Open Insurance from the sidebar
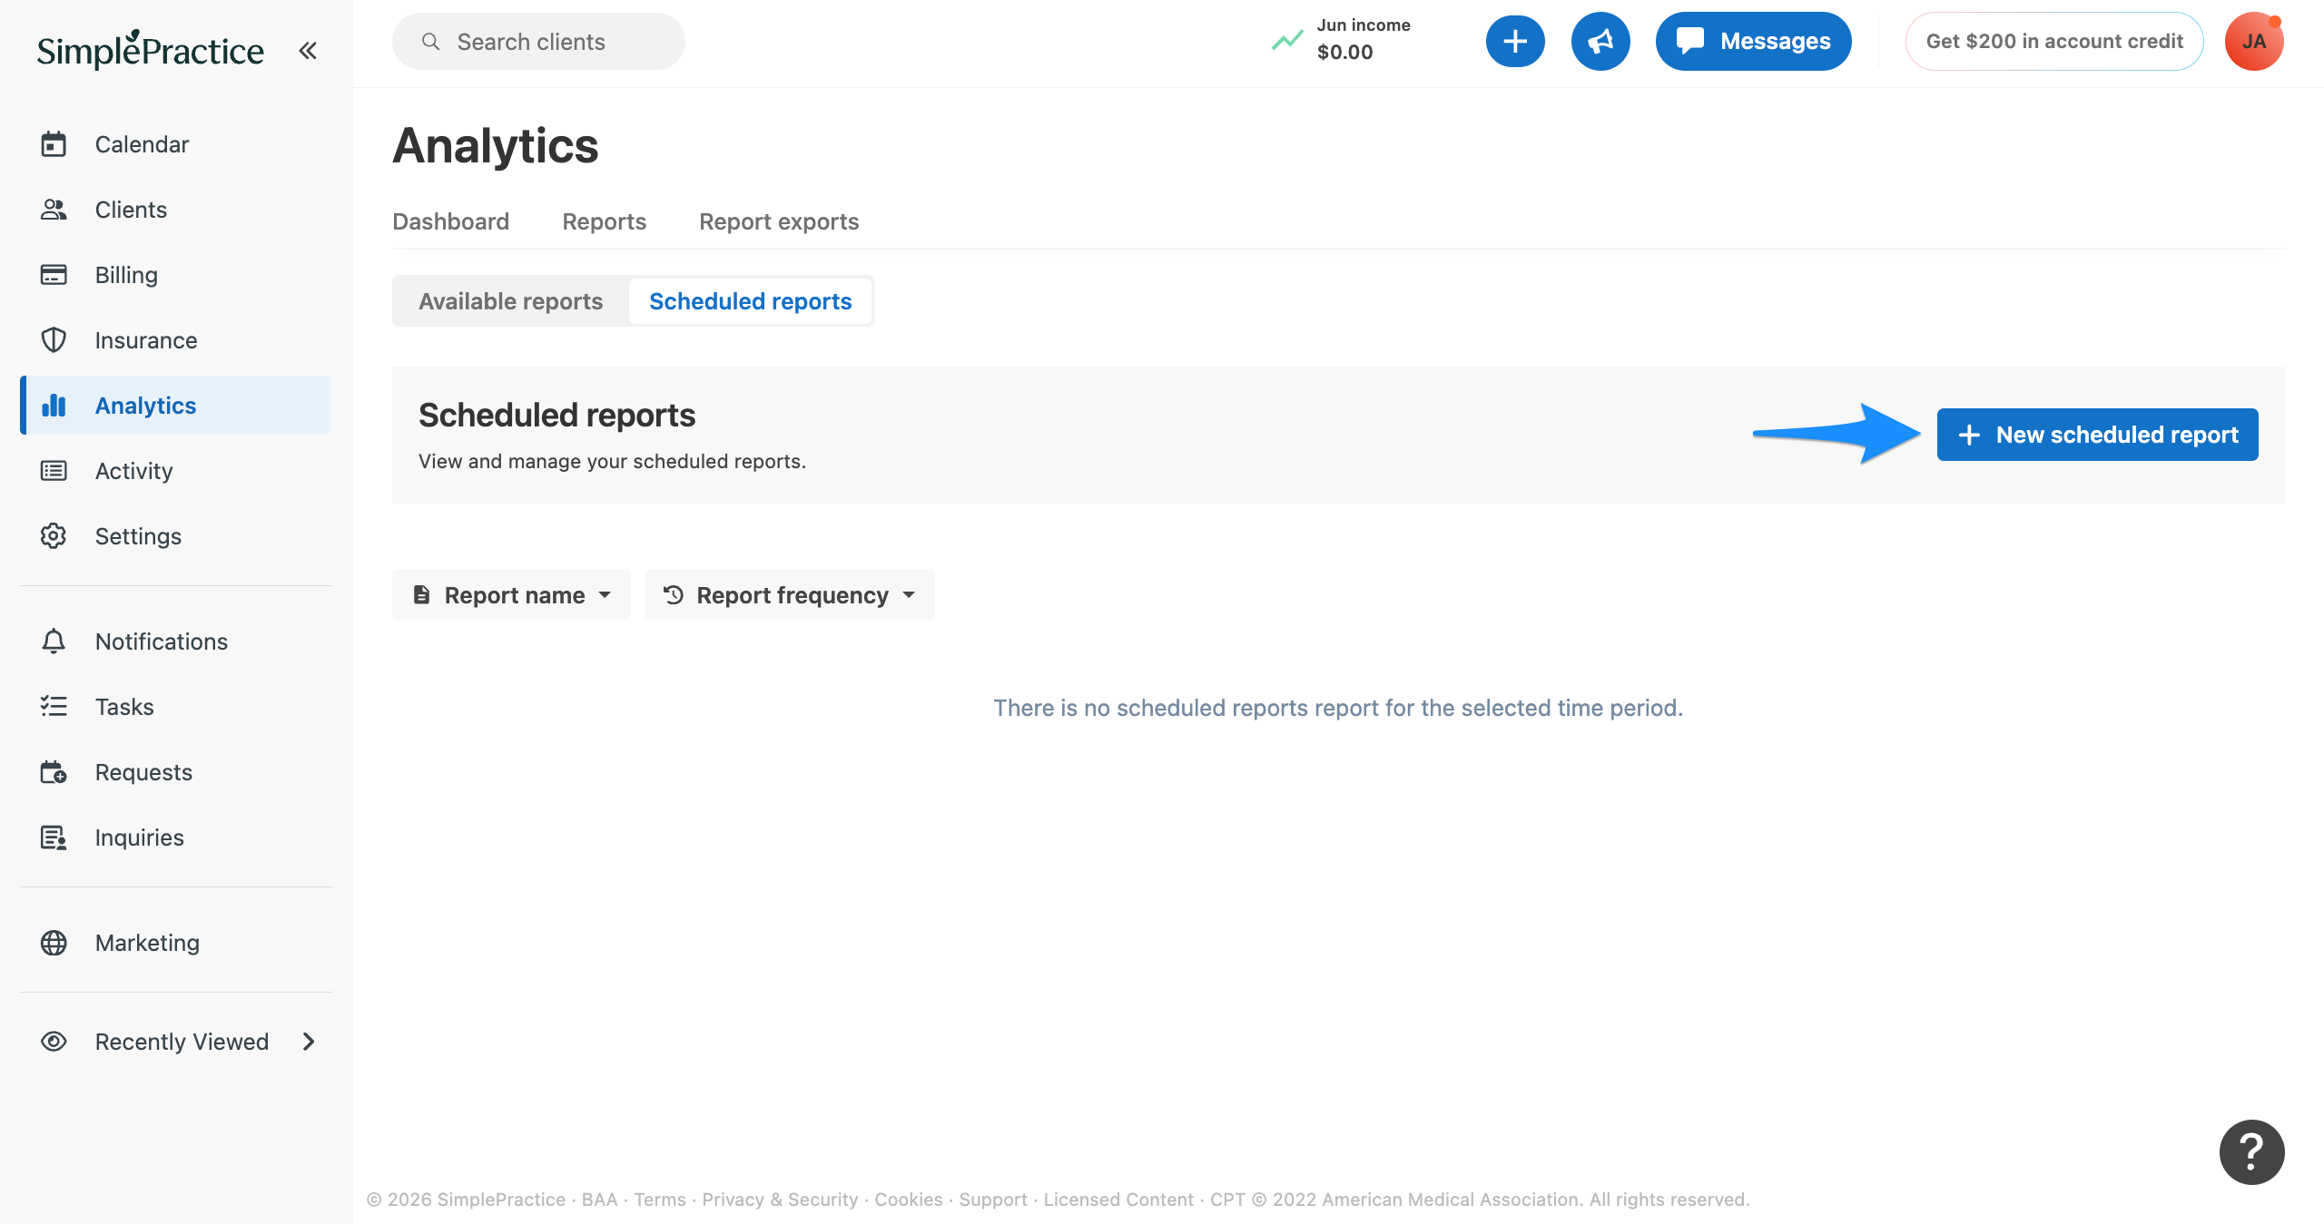Image resolution: width=2324 pixels, height=1224 pixels. click(175, 340)
